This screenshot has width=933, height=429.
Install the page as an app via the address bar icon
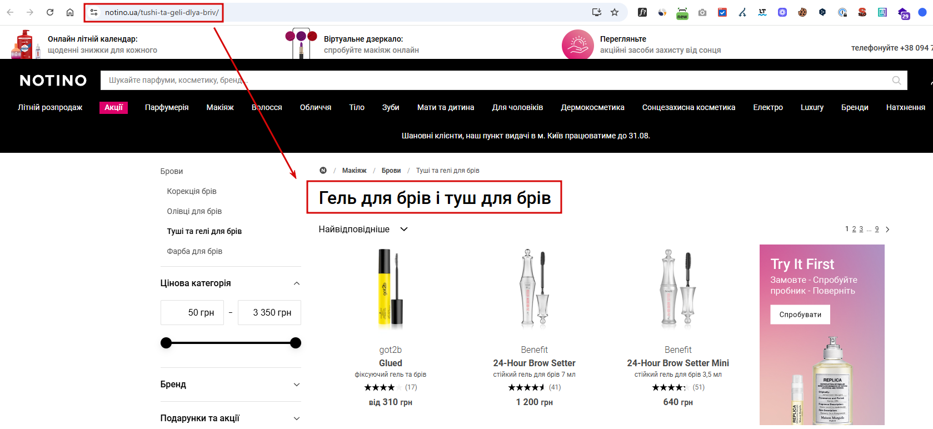coord(597,12)
